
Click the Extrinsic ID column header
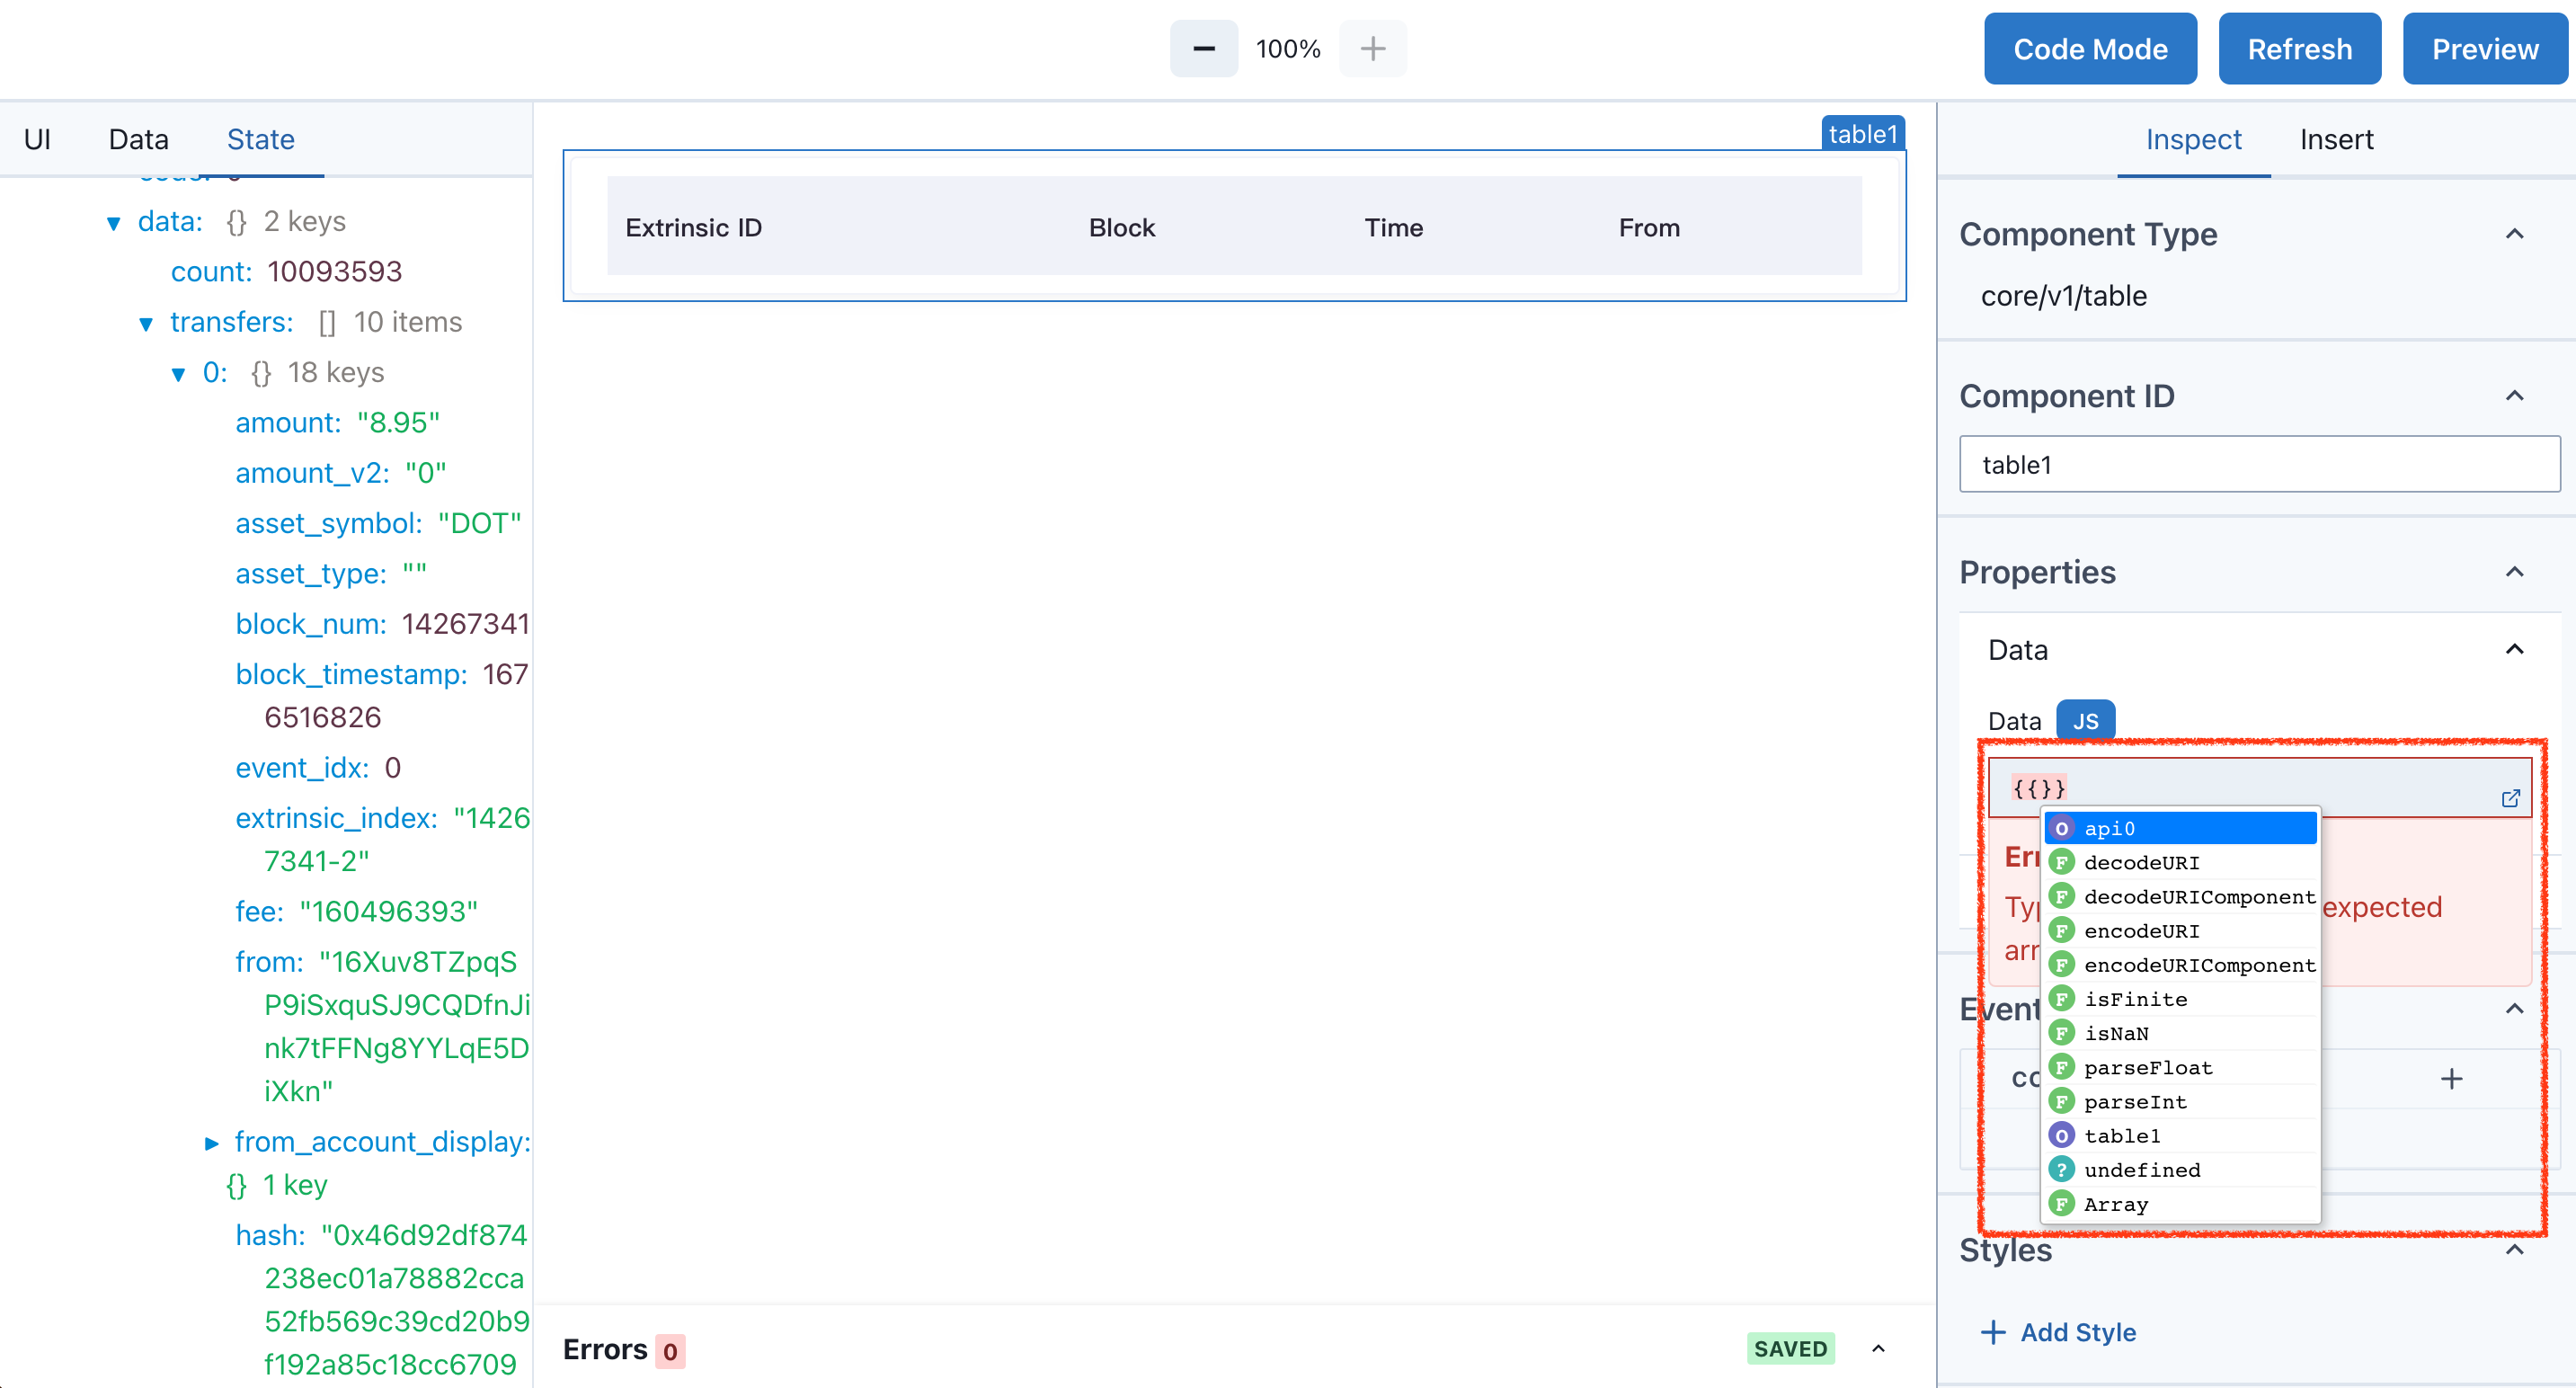694,228
